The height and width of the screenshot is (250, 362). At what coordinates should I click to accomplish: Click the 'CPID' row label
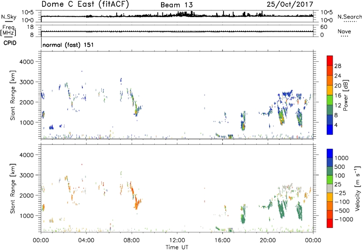[x=10, y=43]
